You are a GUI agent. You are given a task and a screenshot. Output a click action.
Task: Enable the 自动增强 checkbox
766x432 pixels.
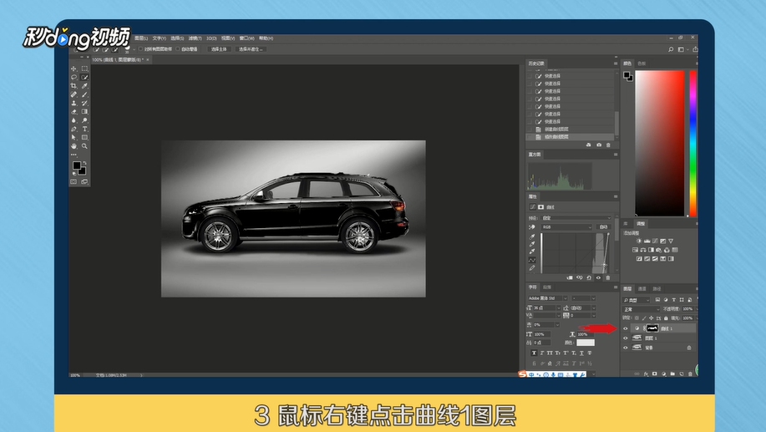(x=178, y=49)
